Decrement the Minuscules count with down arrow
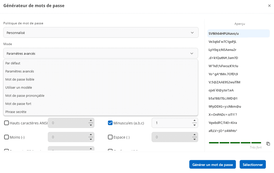This screenshot has width=274, height=173. pos(195,124)
